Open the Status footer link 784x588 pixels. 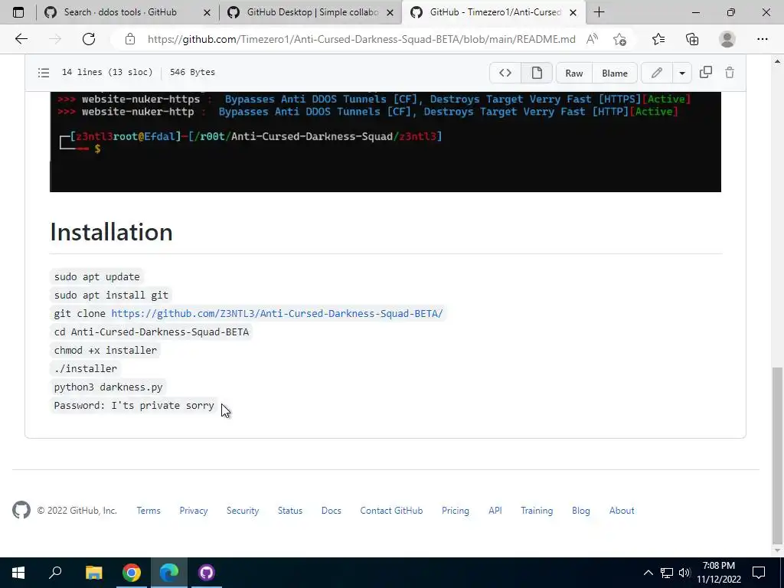[290, 511]
